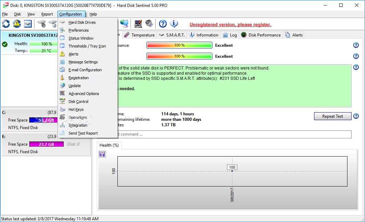
Task: Click the help icon next to the second Excellent rating
Action: (x=356, y=56)
